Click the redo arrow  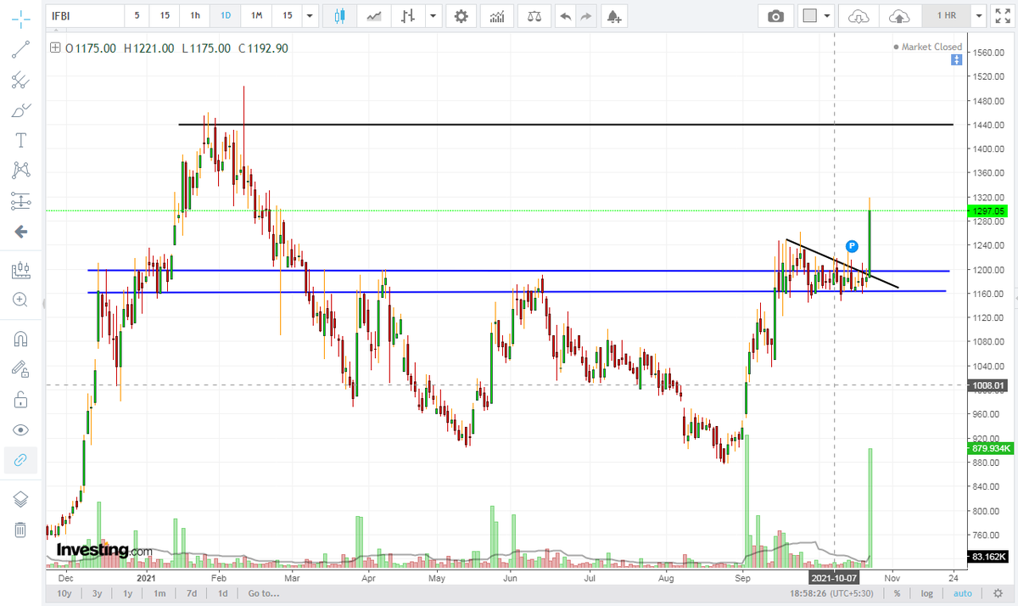587,15
